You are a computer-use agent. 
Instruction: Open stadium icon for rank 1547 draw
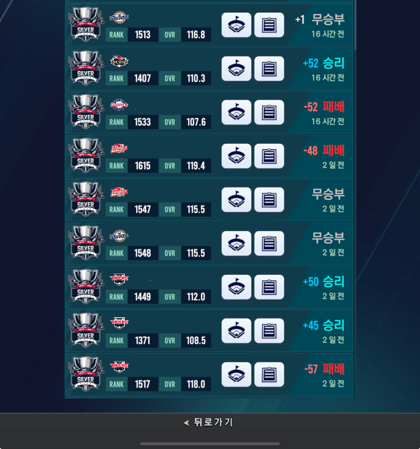[x=236, y=200]
